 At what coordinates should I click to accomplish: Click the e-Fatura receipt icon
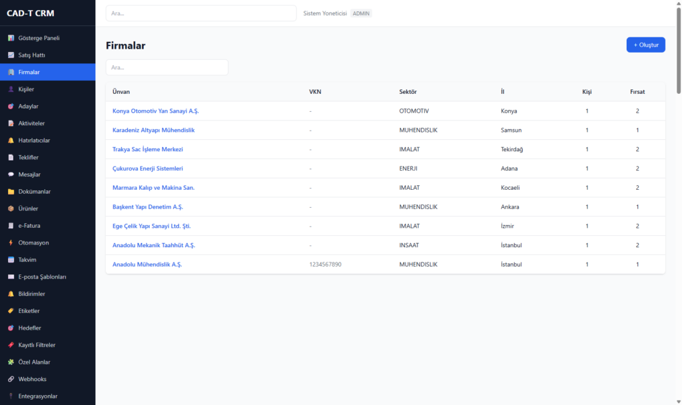point(11,226)
